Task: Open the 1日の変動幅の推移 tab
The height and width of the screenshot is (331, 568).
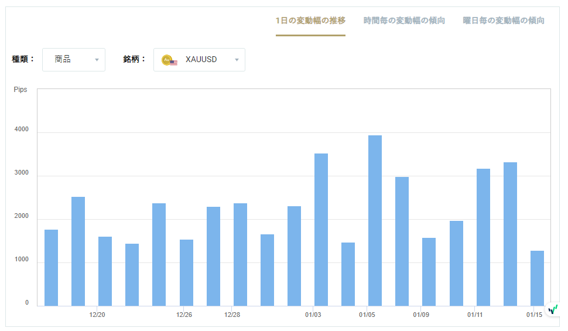Action: pyautogui.click(x=310, y=21)
